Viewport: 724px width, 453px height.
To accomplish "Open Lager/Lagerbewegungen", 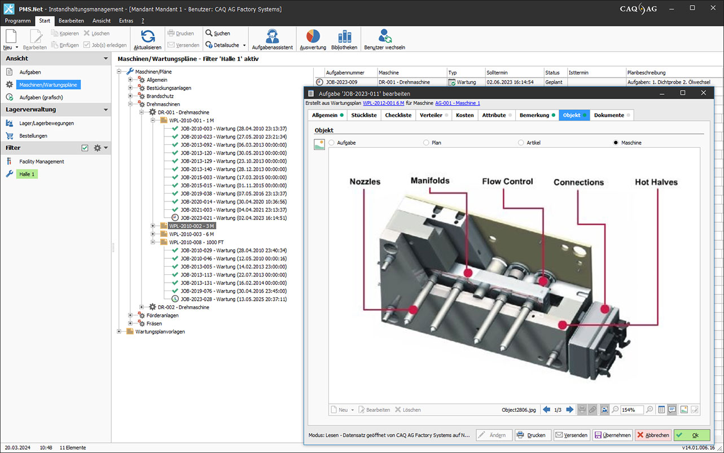I will coord(46,123).
